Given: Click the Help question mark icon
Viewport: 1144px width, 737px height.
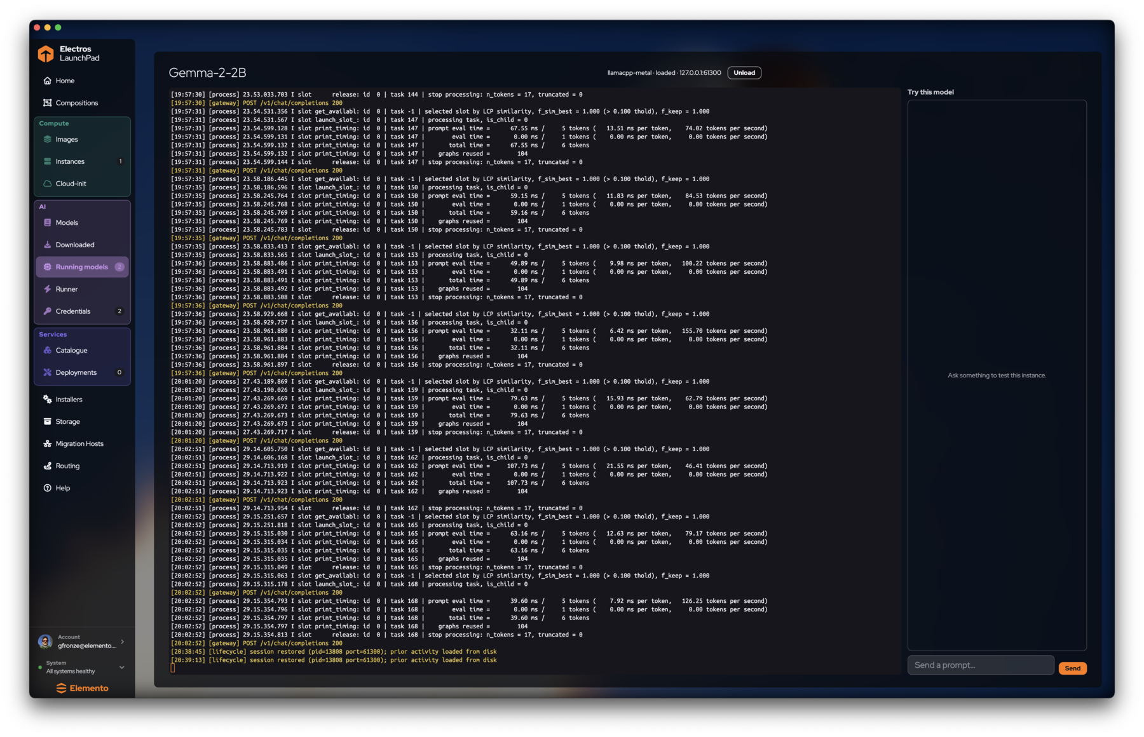Looking at the screenshot, I should click(x=47, y=488).
